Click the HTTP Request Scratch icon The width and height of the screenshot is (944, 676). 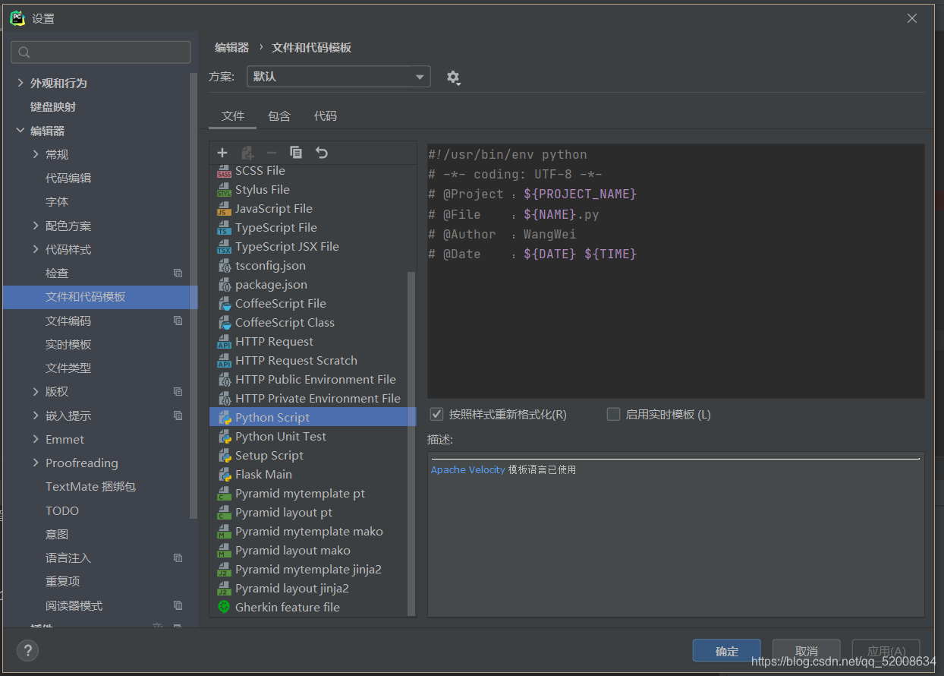coord(224,361)
